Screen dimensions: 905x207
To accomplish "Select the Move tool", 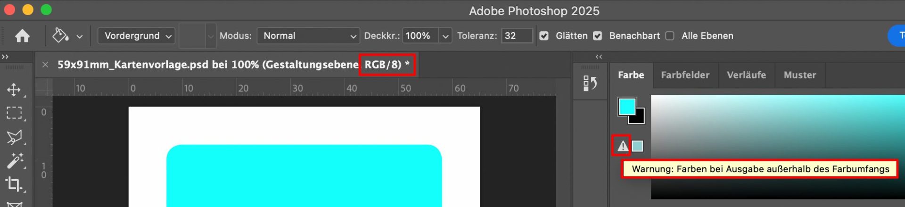I will [14, 90].
